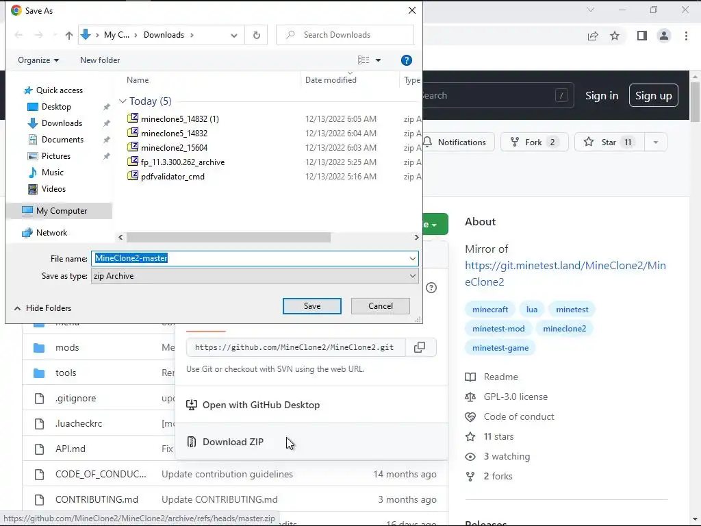
Task: Click Sign up on GitHub
Action: pyautogui.click(x=653, y=96)
